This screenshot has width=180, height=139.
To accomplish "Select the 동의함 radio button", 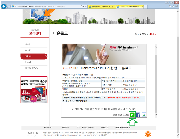I will (64, 100).
